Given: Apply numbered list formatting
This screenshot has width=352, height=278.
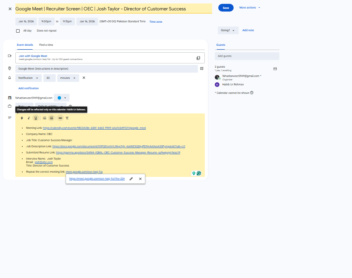Looking at the screenshot, I should 45,118.
